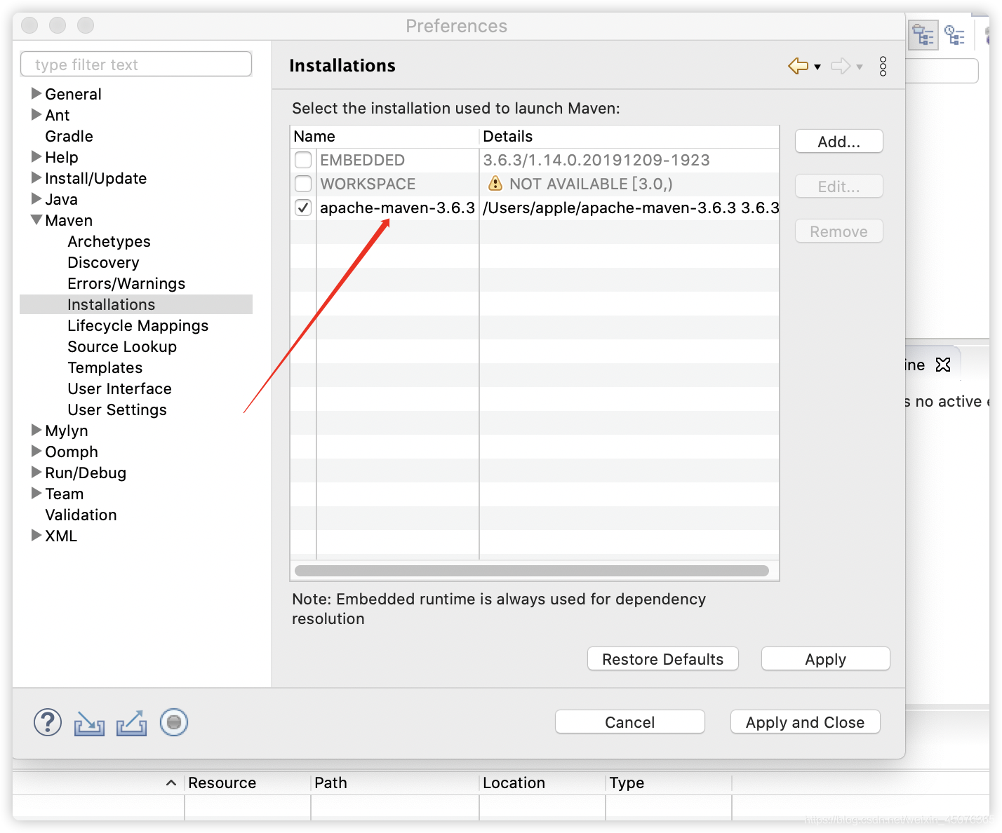Screen dimensions: 1002x833
Task: Select Lifecycle Mappings under Maven
Action: pyautogui.click(x=138, y=325)
